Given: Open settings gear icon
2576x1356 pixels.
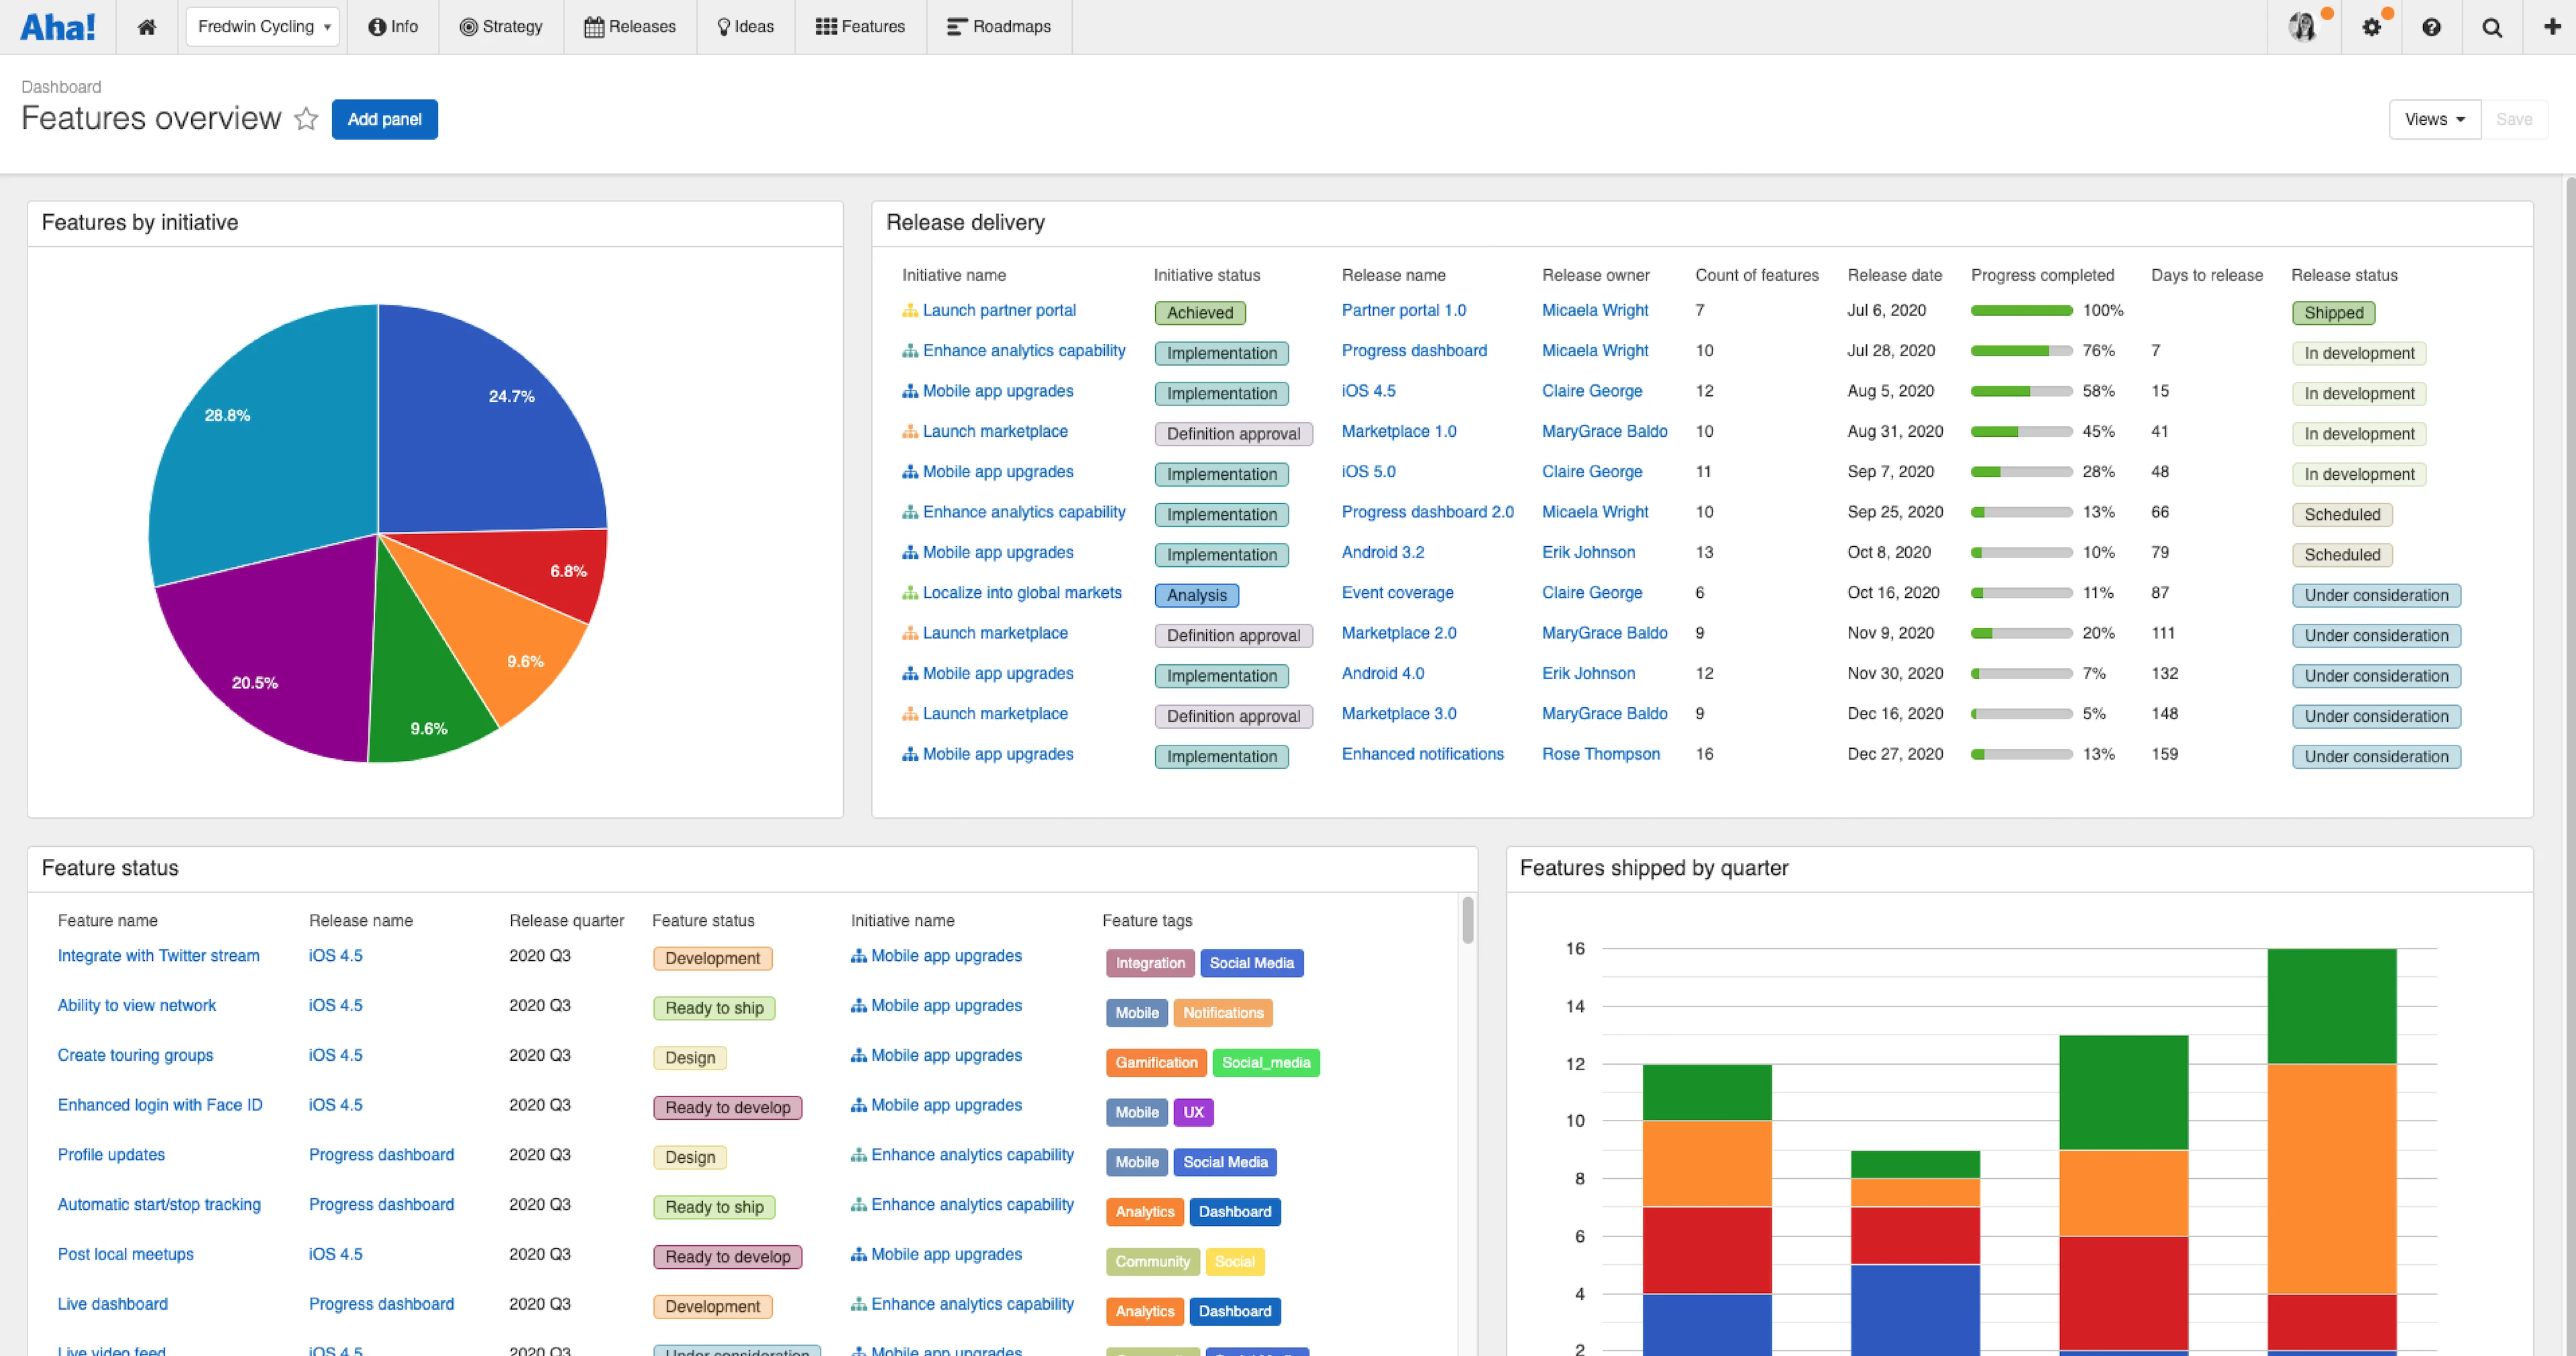Looking at the screenshot, I should click(x=2371, y=27).
